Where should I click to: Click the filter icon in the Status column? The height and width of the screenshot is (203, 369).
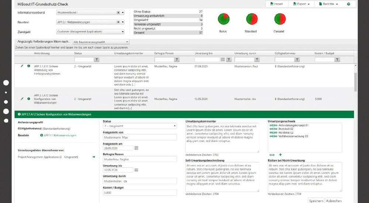(x=97, y=59)
